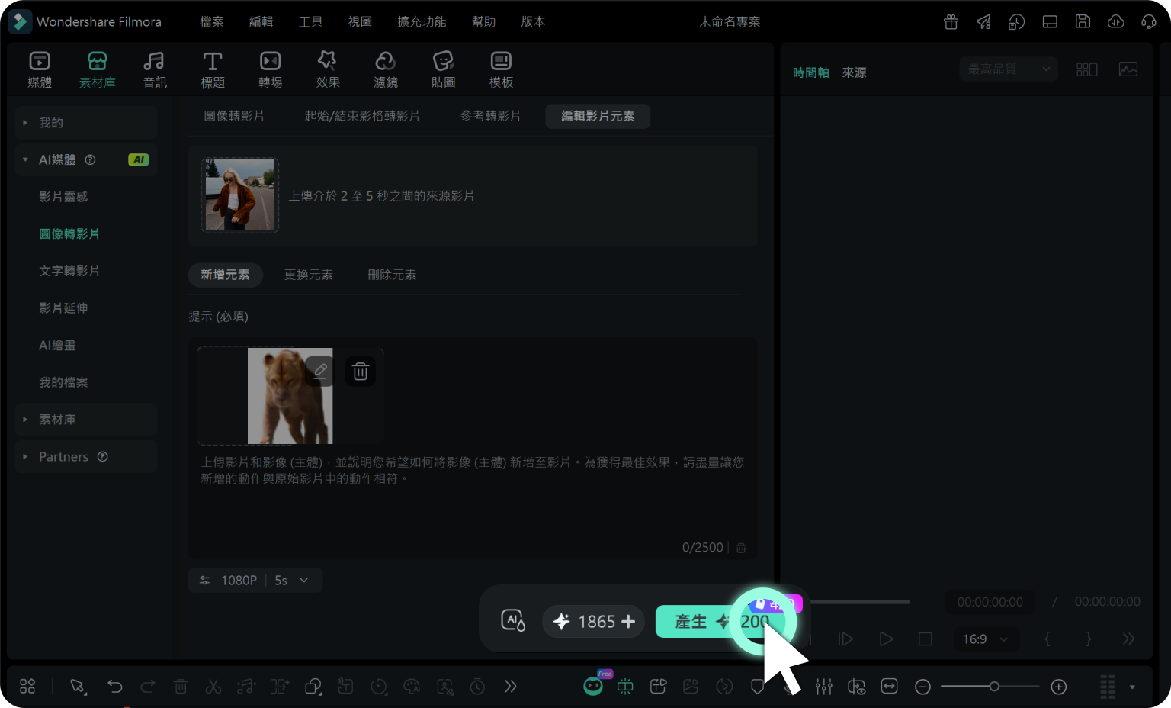Clear the prompt text with trash icon
Screen dimensions: 1171x708
pyautogui.click(x=741, y=548)
